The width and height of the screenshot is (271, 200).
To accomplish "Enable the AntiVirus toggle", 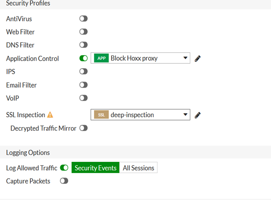I will (83, 19).
